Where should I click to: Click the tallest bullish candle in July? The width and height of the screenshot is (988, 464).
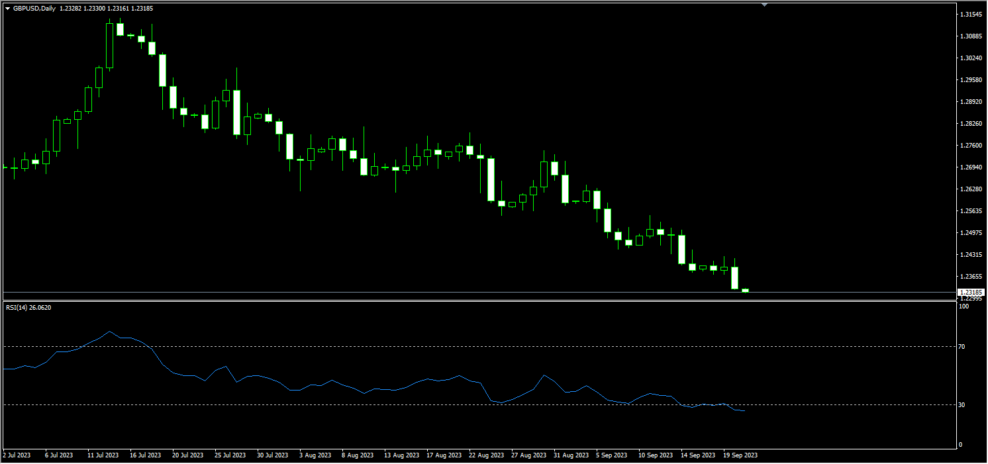tap(109, 46)
